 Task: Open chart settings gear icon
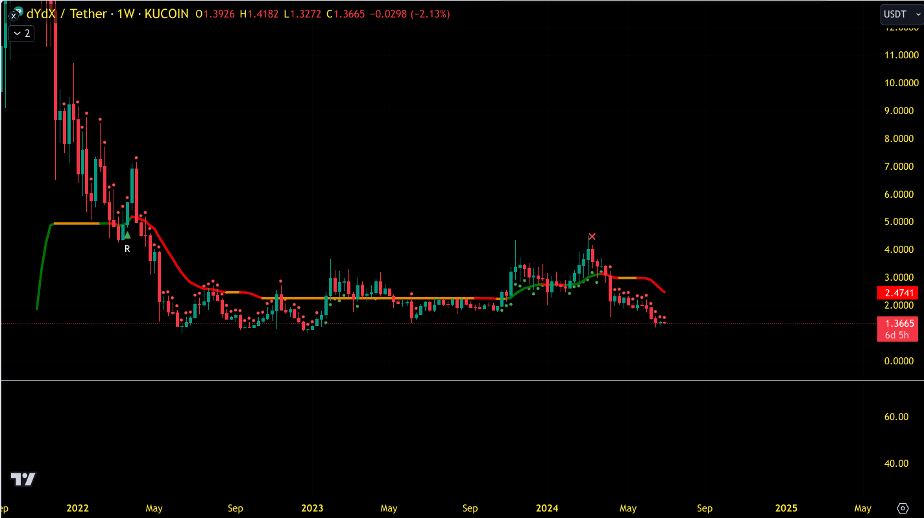[x=903, y=508]
